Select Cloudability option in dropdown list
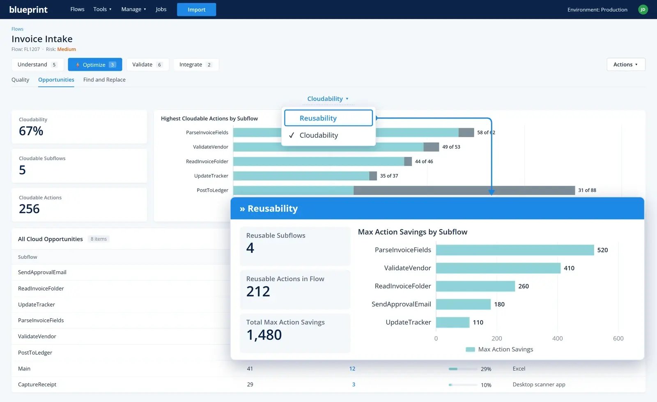Screen dimensions: 657x402 pos(328,135)
